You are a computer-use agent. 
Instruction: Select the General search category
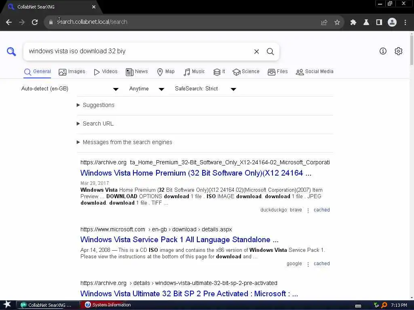pos(37,72)
